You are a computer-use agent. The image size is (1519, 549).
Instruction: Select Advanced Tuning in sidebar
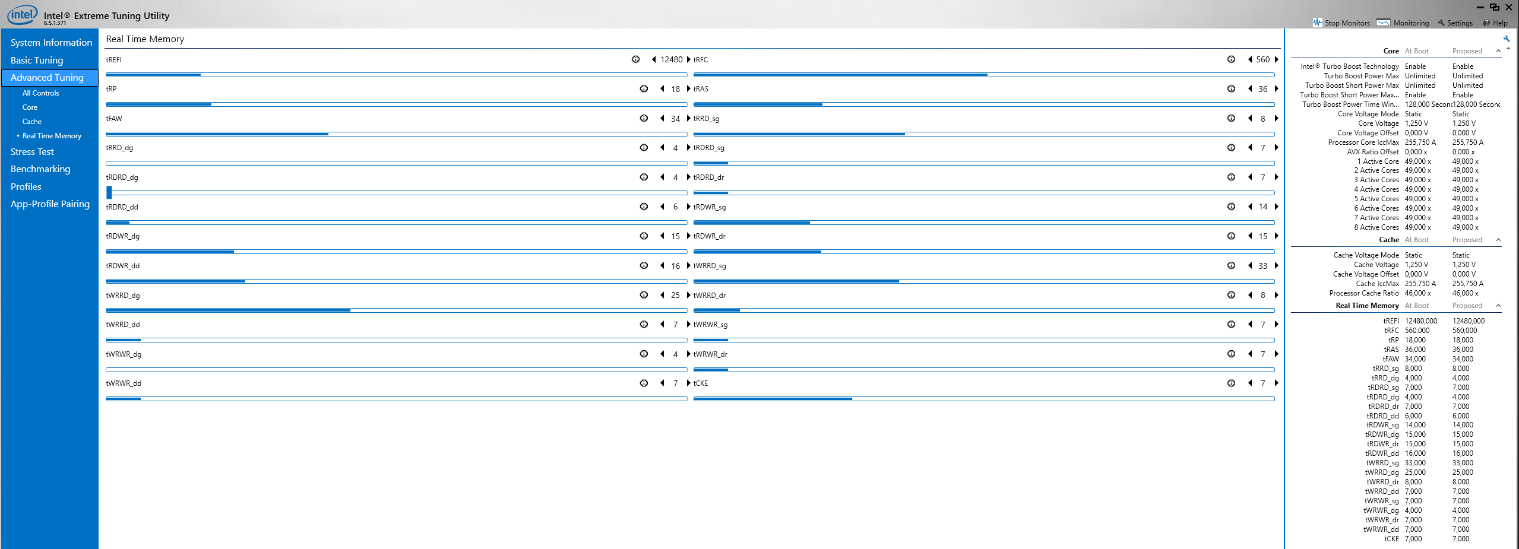(x=50, y=78)
